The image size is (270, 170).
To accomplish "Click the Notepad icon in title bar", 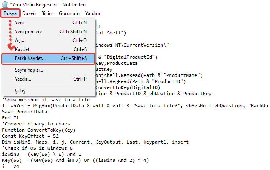I will pos(4,4).
